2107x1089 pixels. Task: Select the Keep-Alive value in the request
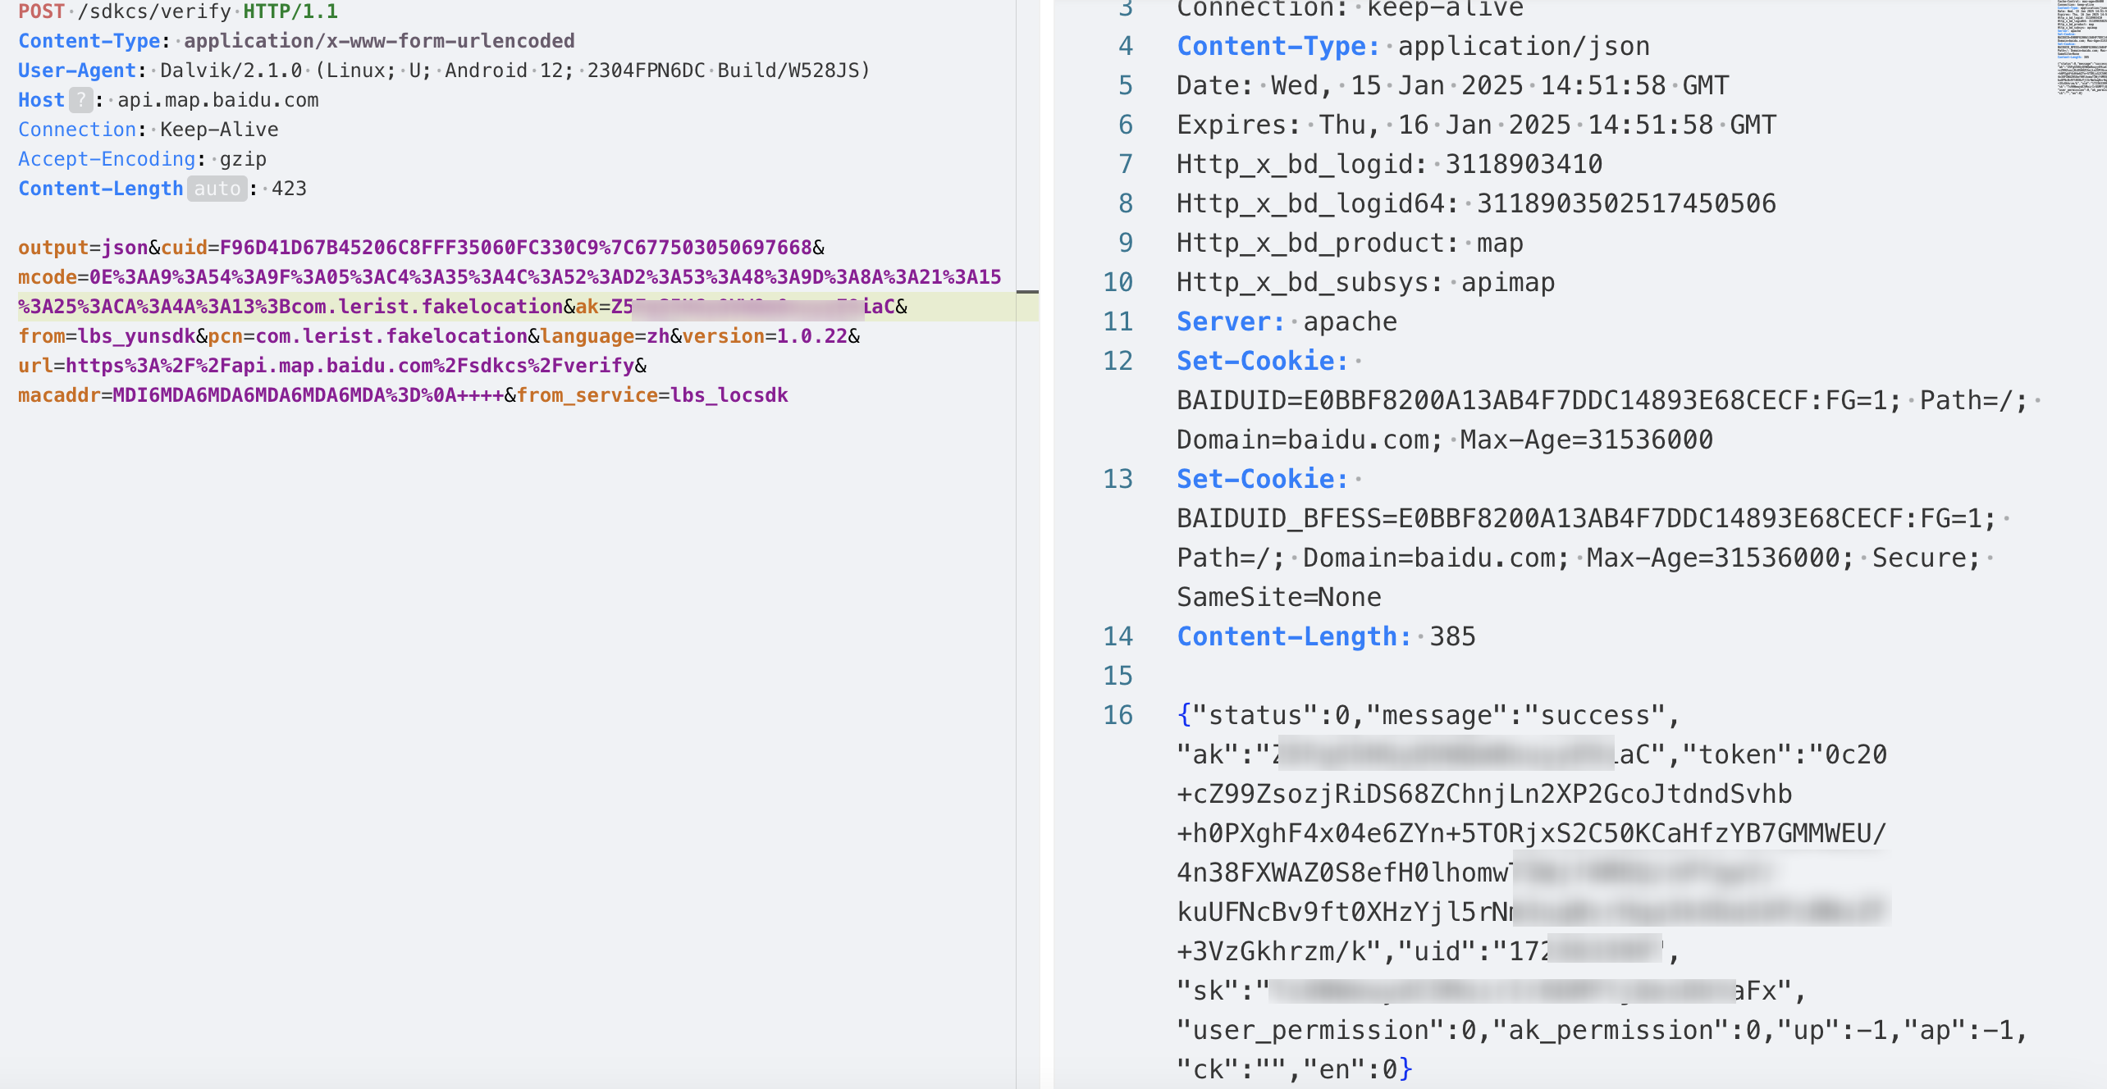coord(219,130)
